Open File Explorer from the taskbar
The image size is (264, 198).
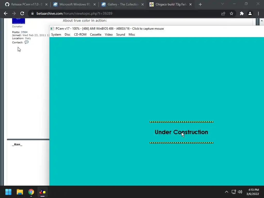pyautogui.click(x=20, y=192)
